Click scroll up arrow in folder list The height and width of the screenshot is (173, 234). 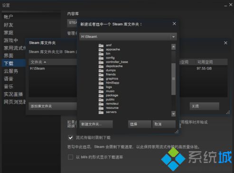coord(173,47)
